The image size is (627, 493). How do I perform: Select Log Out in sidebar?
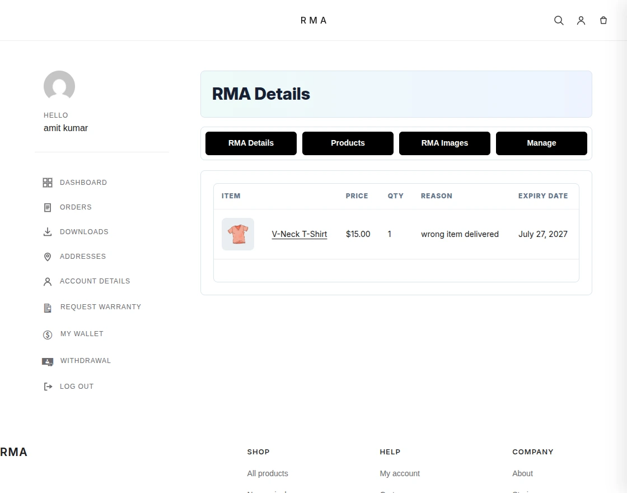coord(77,387)
